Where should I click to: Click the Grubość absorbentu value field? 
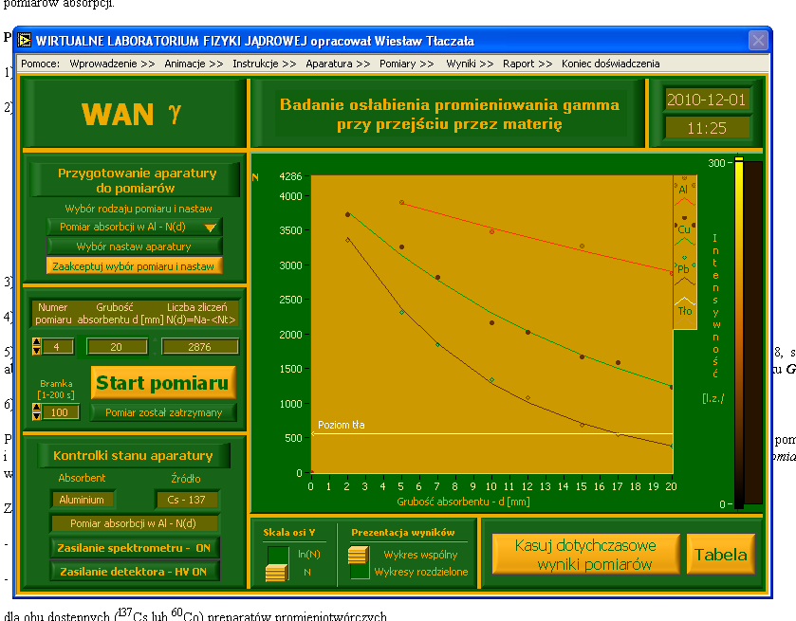pyautogui.click(x=117, y=347)
